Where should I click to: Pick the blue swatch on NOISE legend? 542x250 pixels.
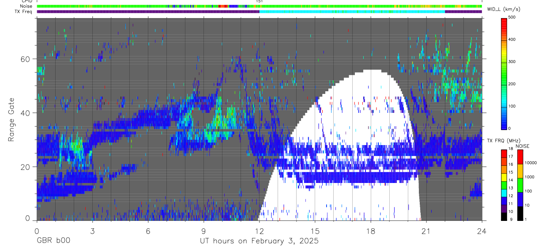520,199
